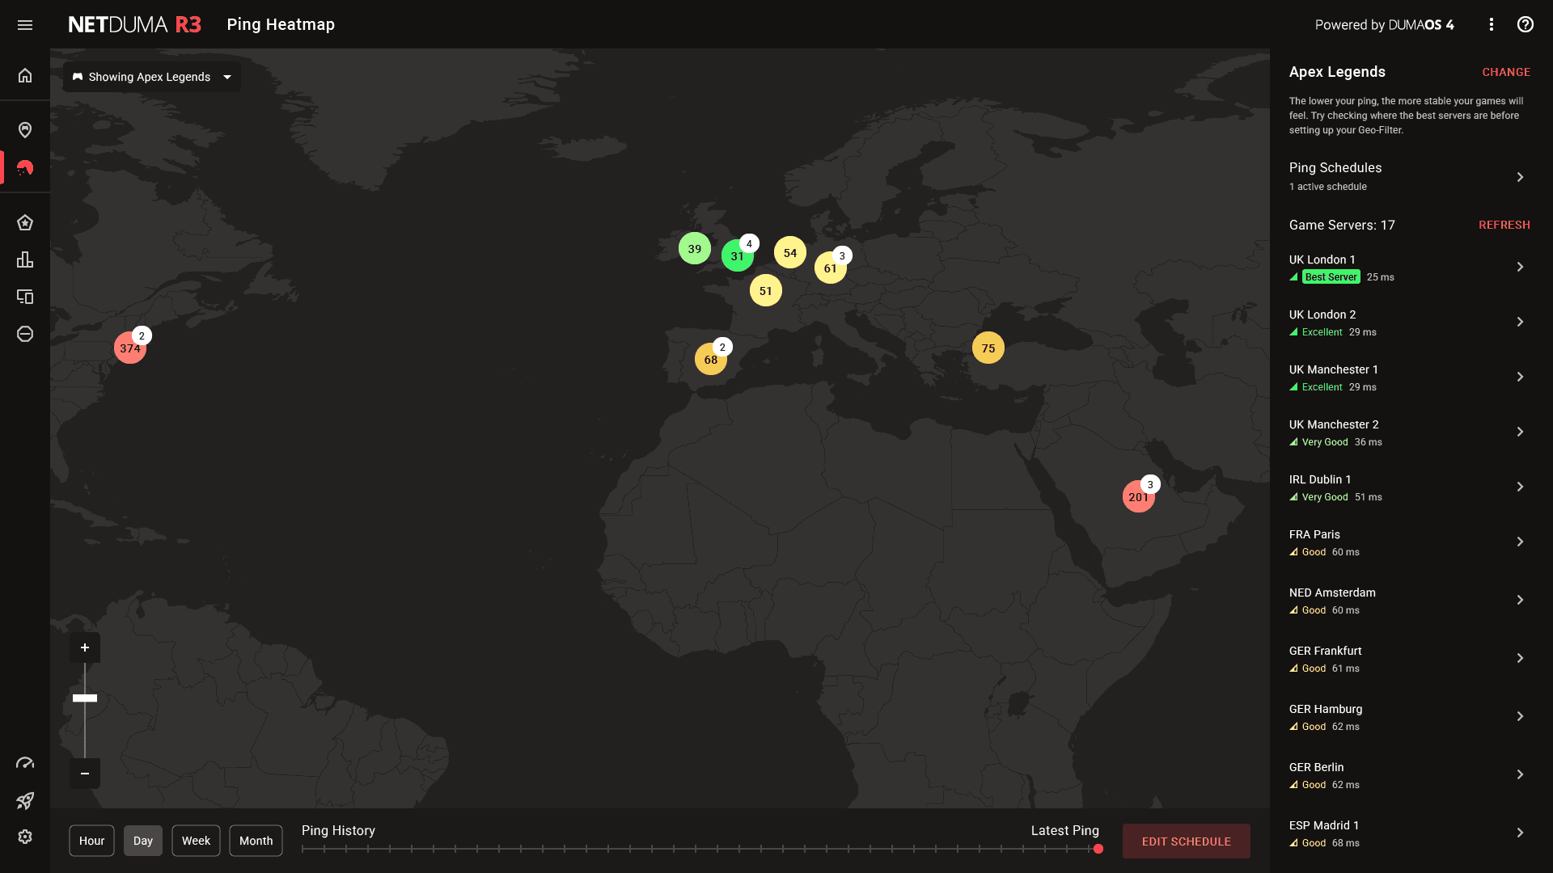
Task: Switch ping history to Week view
Action: tap(196, 841)
